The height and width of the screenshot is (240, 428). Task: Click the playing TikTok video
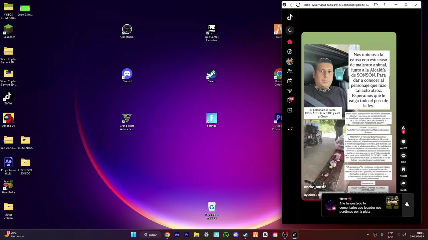[x=349, y=116]
